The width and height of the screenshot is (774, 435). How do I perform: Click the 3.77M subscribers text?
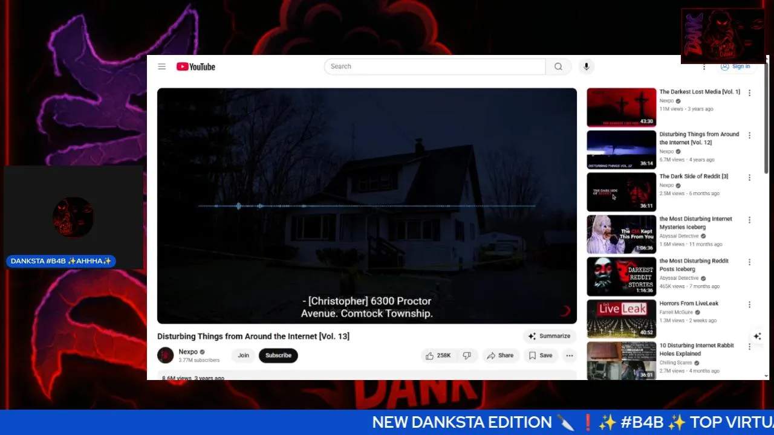[x=199, y=360]
